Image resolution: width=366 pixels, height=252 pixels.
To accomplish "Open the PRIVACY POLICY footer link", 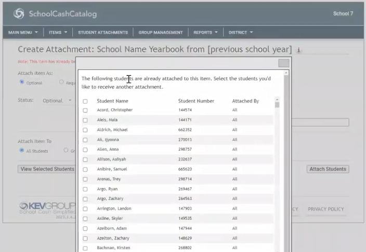I will [325, 209].
